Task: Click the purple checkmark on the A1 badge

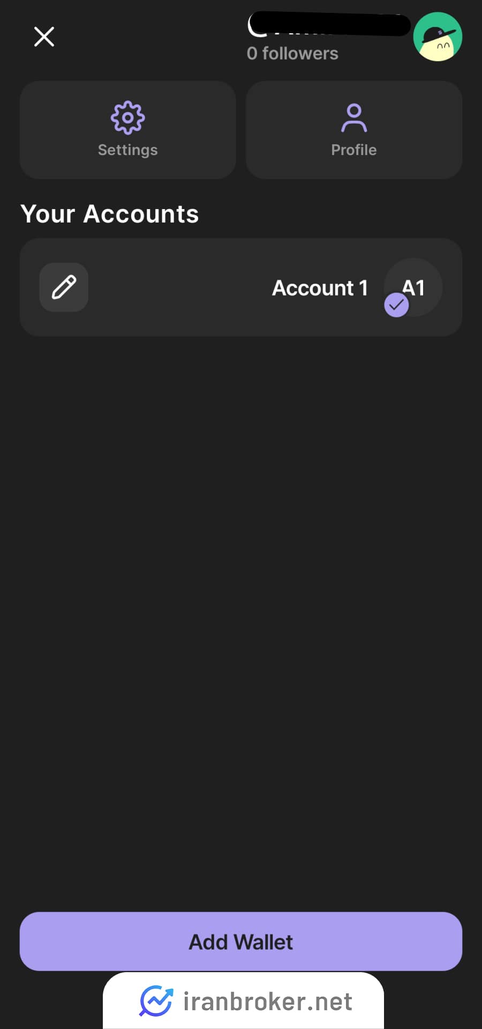Action: (396, 305)
